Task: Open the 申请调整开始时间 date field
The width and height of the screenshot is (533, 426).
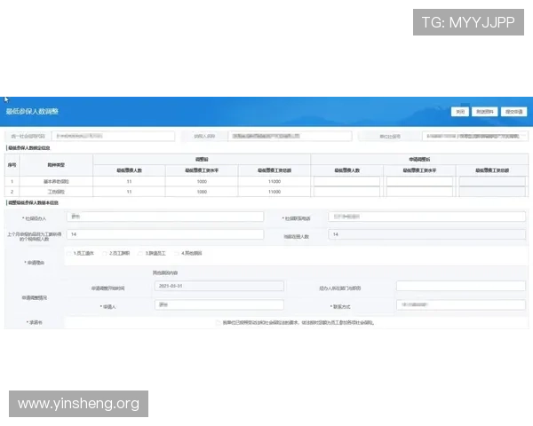Action: tap(218, 287)
